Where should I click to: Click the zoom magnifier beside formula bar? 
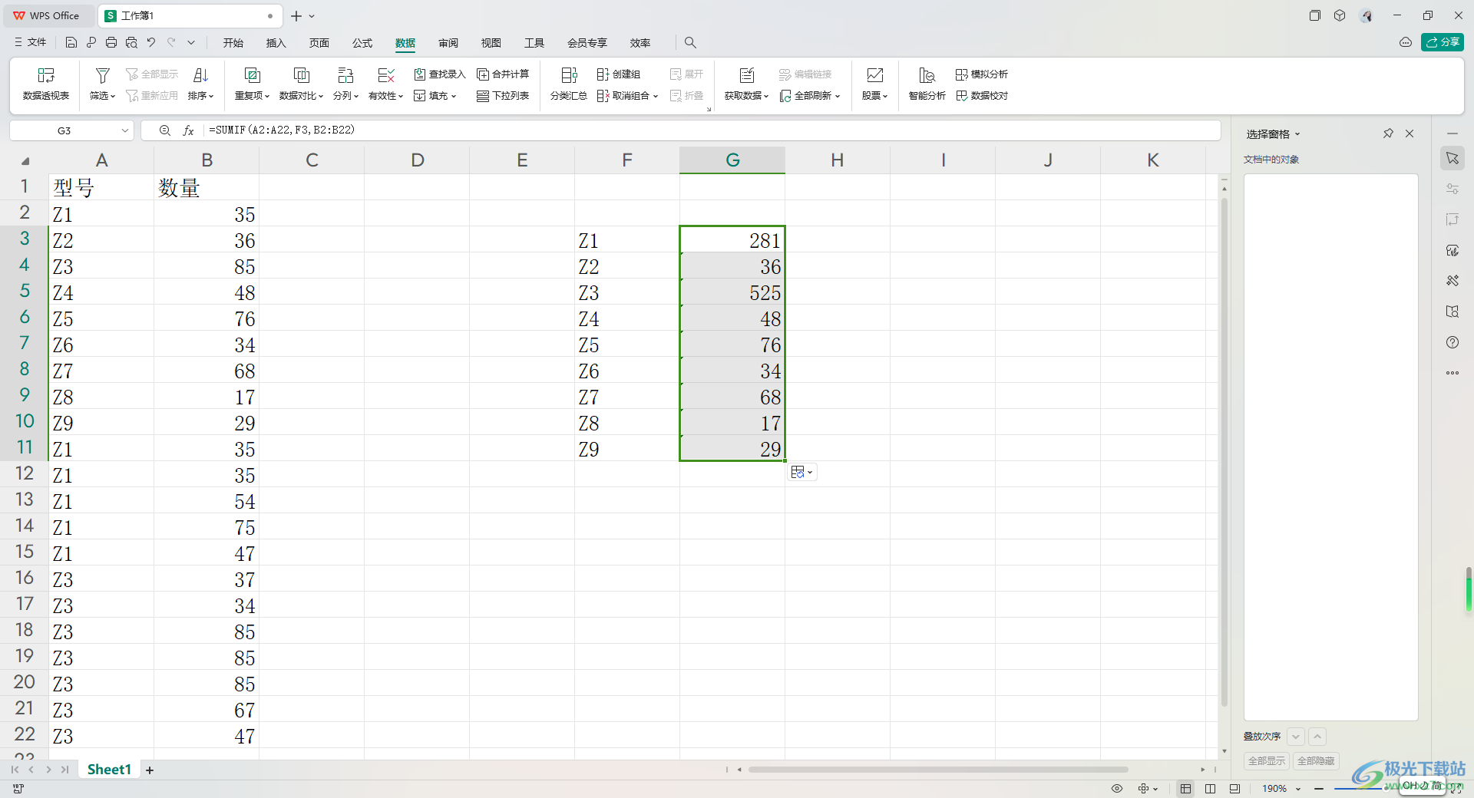pyautogui.click(x=164, y=130)
